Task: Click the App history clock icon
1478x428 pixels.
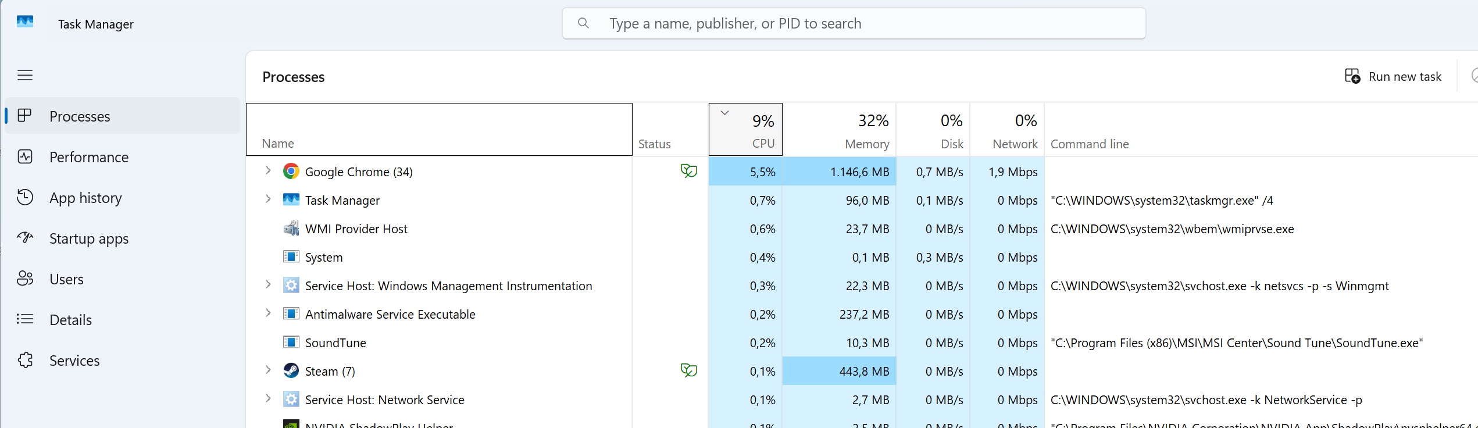Action: coord(25,197)
